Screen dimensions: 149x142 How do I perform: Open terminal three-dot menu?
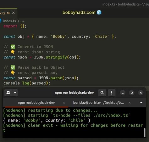tap(112, 93)
